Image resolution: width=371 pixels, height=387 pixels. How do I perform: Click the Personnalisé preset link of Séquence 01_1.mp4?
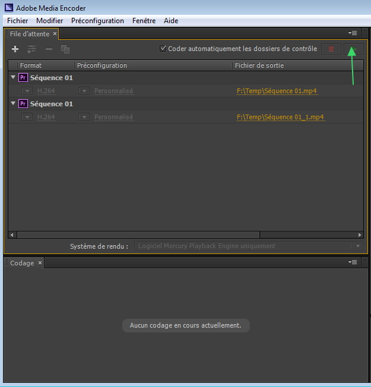114,117
